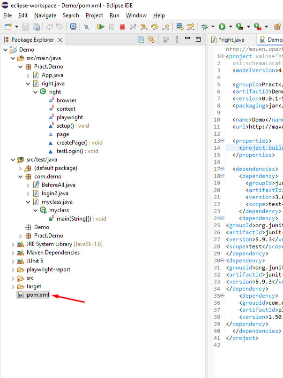The image size is (283, 378).
Task: Expand the App.java tree node
Action: [28, 76]
